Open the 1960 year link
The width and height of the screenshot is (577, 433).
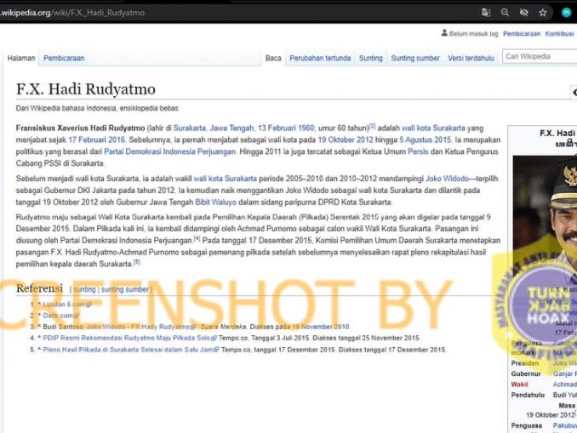306,128
